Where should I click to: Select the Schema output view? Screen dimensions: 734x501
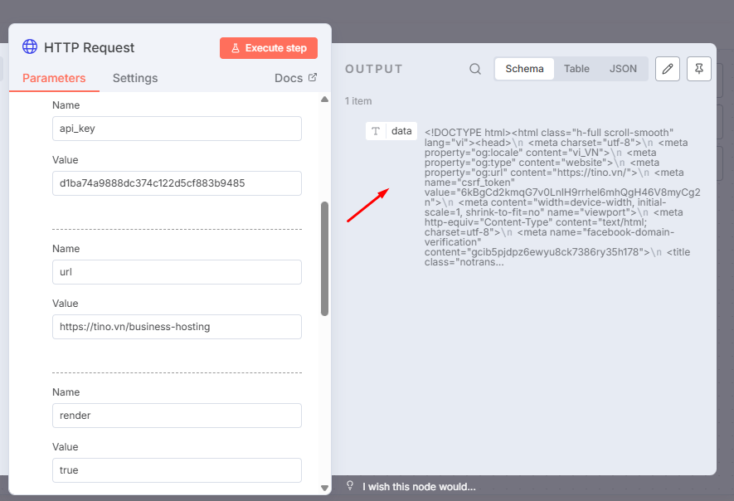point(523,69)
